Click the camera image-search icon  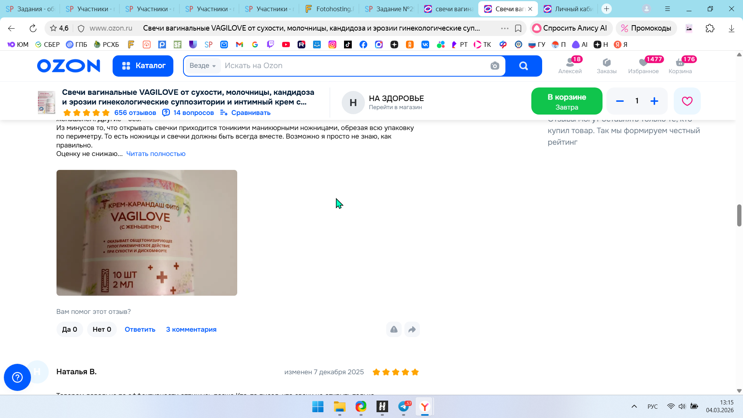(x=495, y=66)
